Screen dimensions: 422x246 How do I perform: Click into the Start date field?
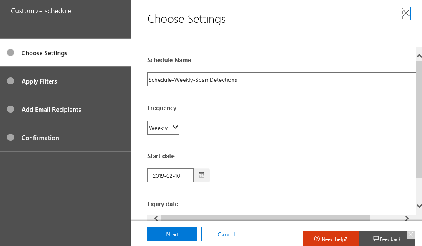tap(170, 175)
